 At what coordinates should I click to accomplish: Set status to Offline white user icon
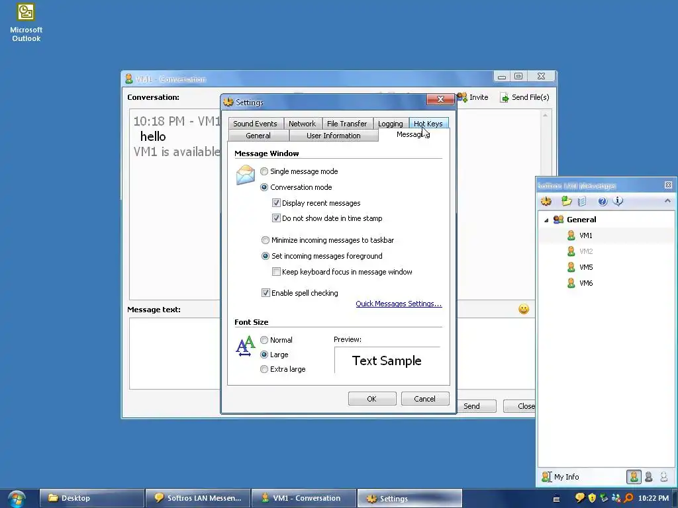[x=663, y=477]
